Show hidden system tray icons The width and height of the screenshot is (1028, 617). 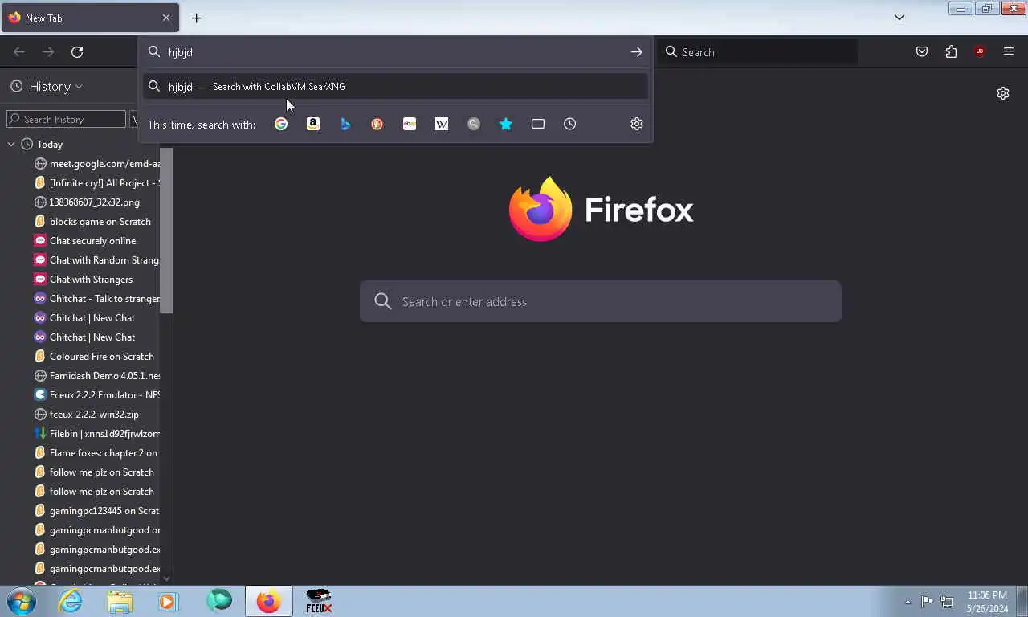tap(908, 602)
